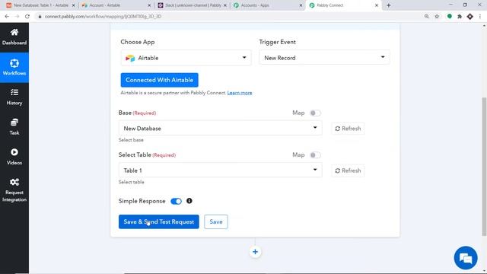The image size is (487, 274).
Task: Click the green extension icon in toolbar
Action: (450, 17)
